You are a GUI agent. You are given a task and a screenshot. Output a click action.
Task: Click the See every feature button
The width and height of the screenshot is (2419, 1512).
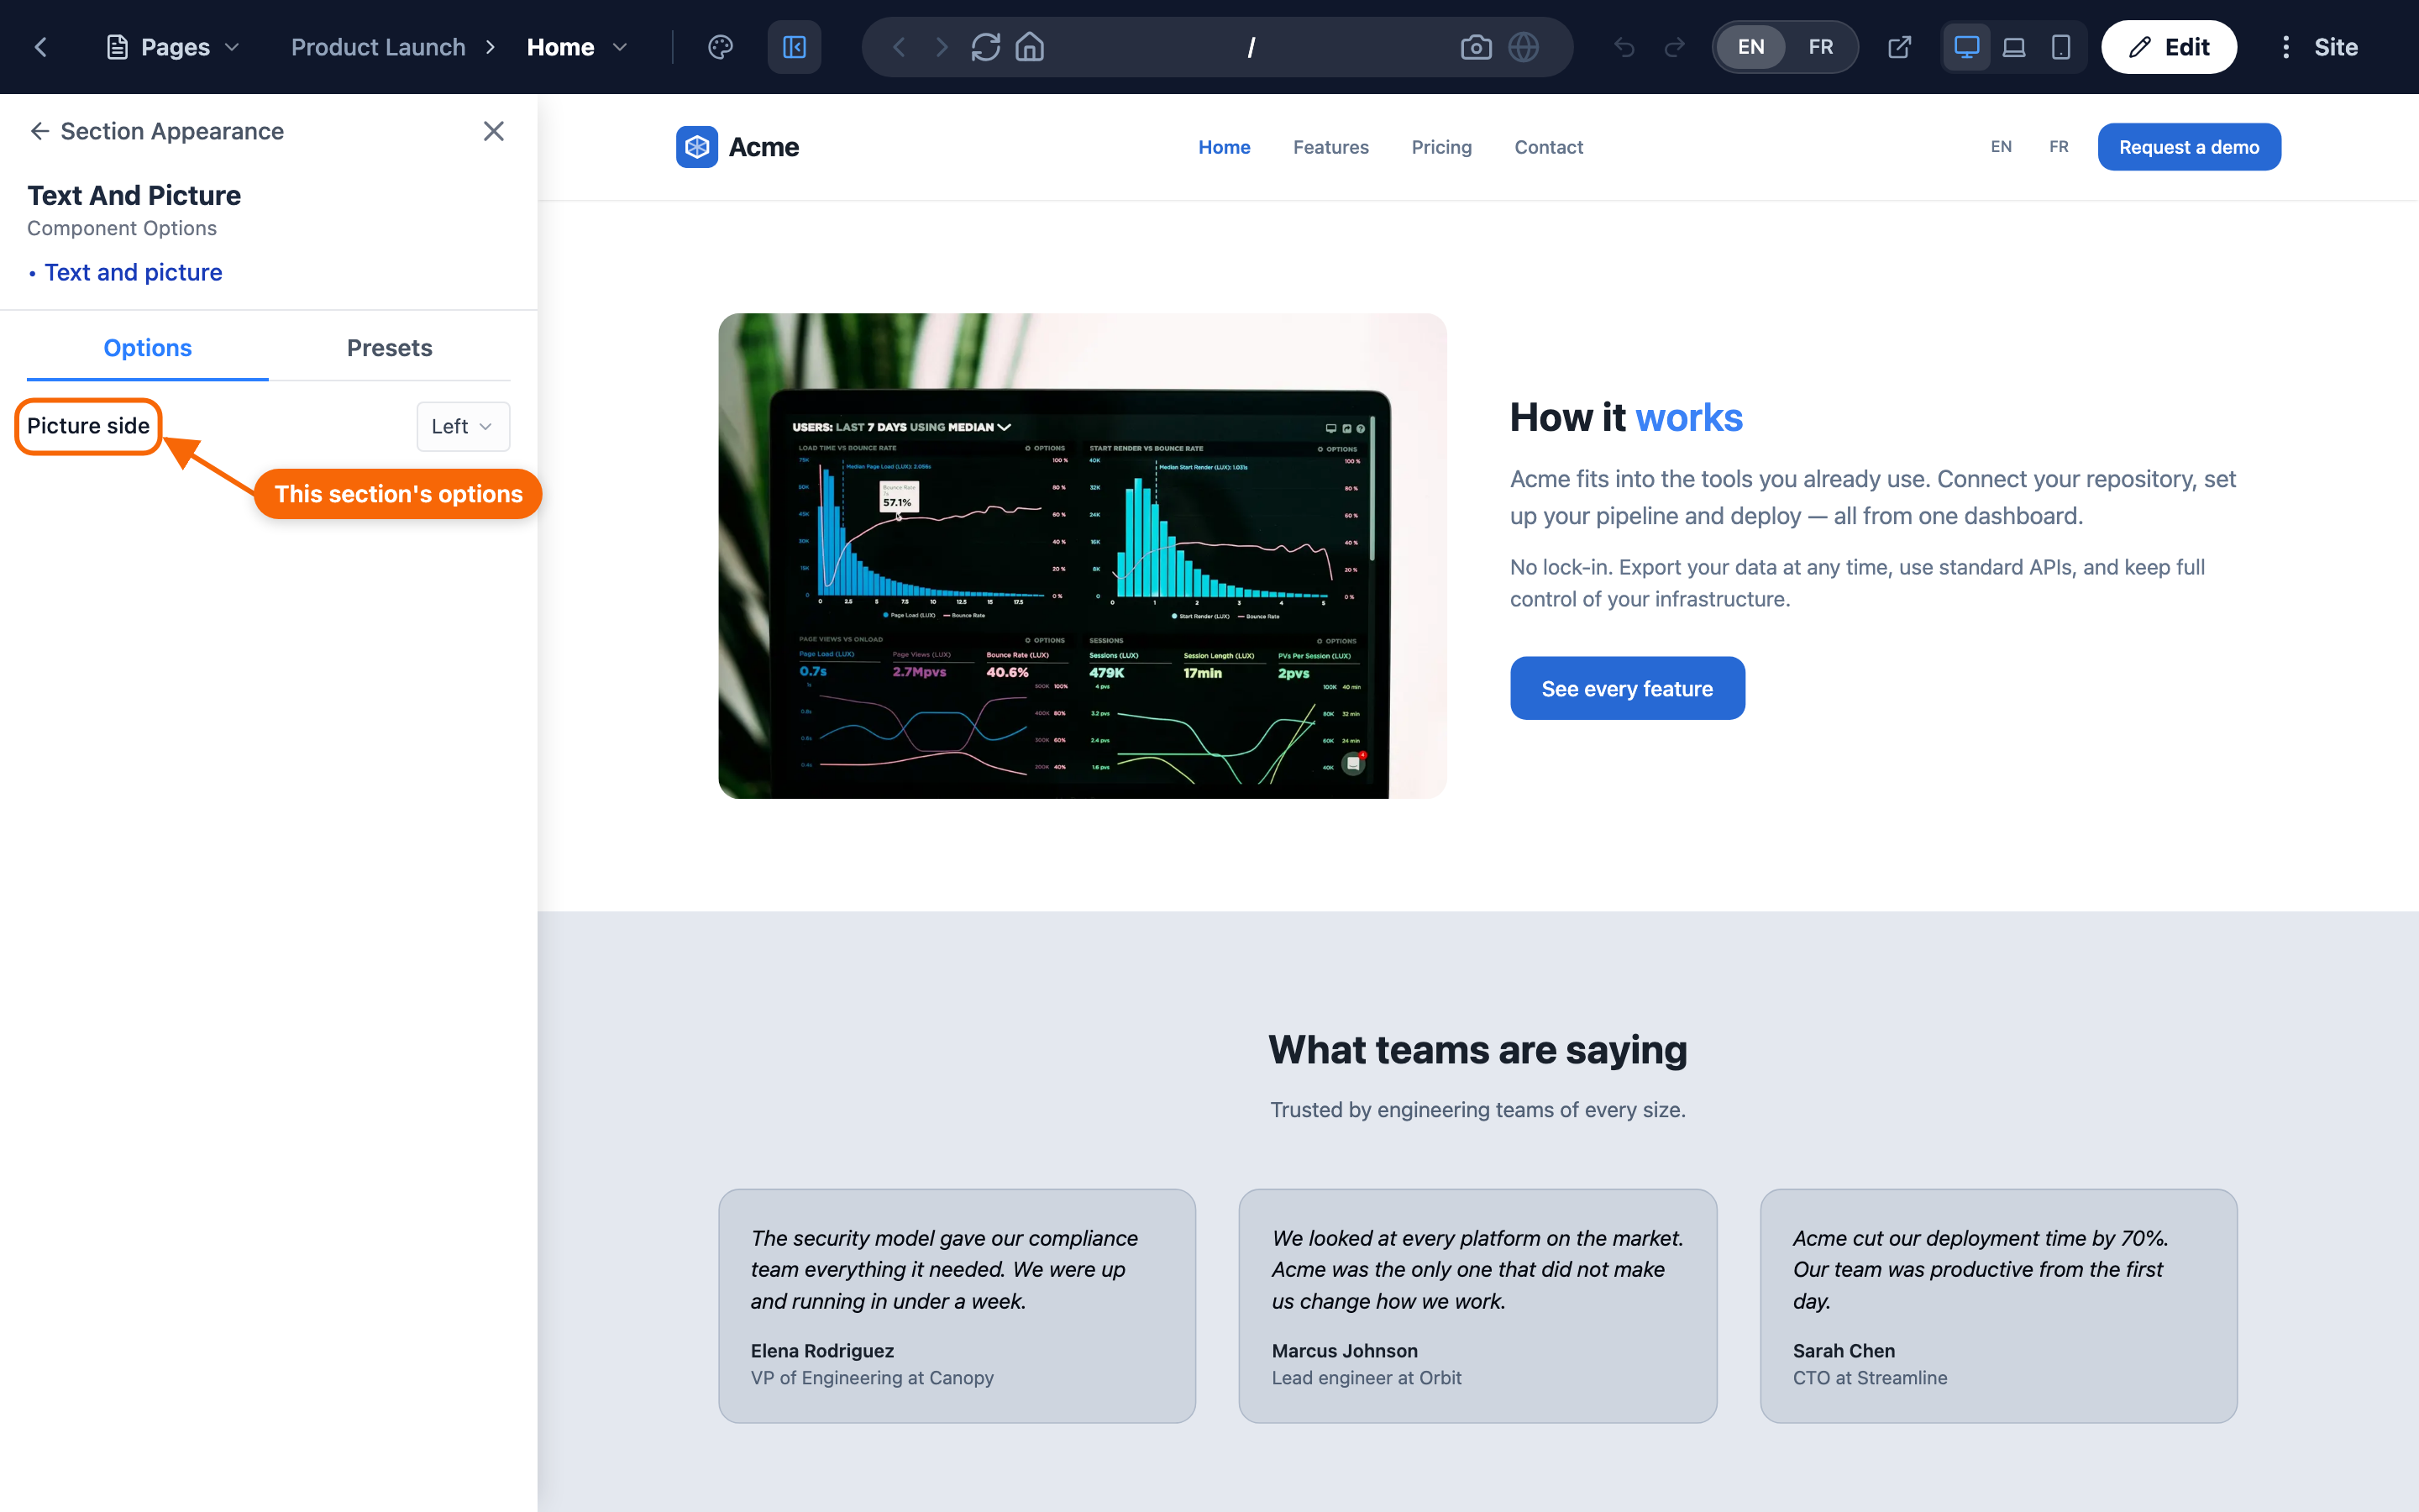[1627, 688]
